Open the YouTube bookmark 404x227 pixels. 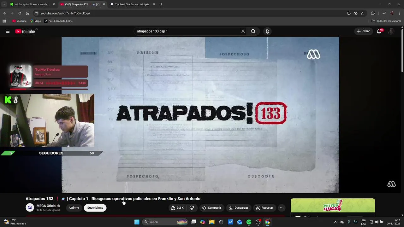tap(19, 21)
